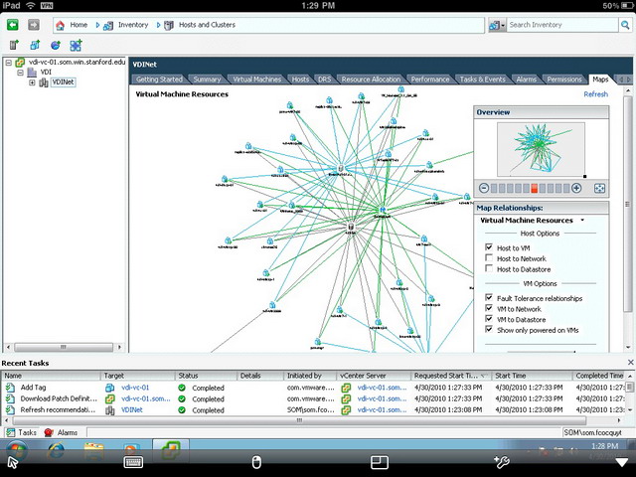Click the magnifier search button
Image resolution: width=636 pixels, height=477 pixels.
(x=625, y=25)
